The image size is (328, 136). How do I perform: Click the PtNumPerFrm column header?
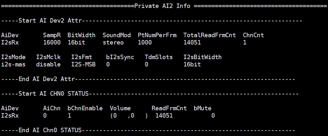[157, 35]
